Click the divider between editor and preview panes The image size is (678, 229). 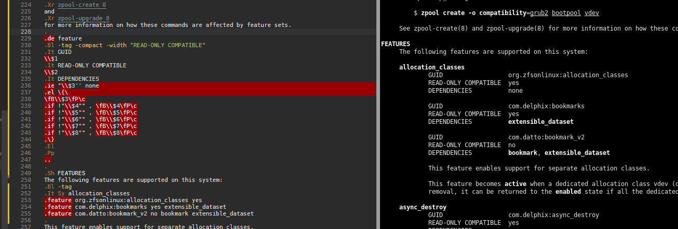(377, 115)
